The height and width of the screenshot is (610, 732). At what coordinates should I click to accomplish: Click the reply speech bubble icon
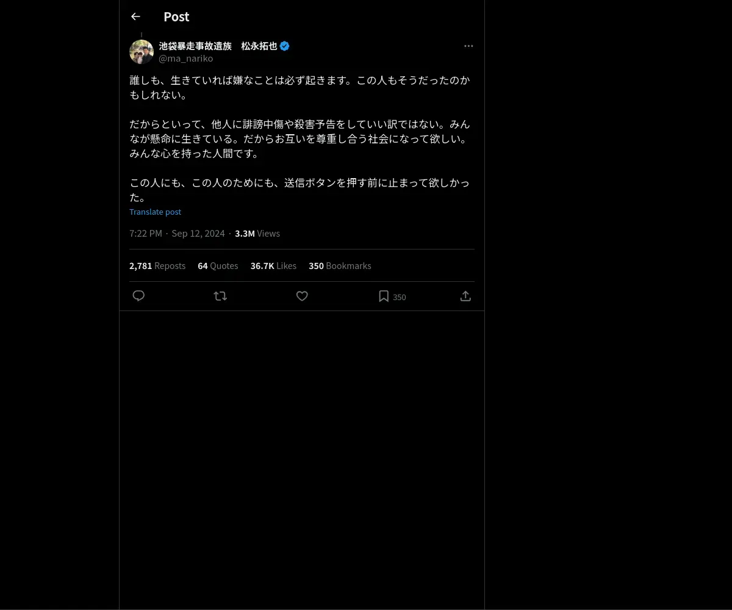tap(138, 296)
